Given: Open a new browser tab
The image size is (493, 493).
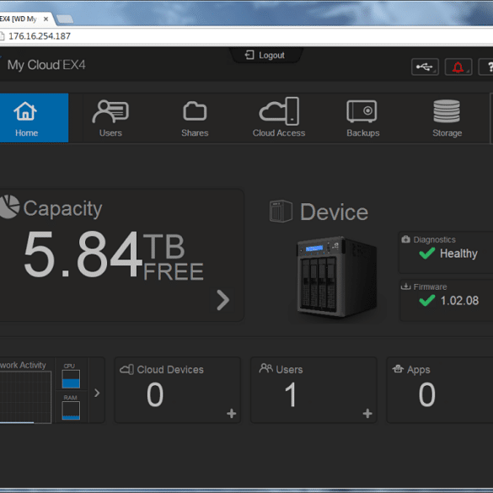Looking at the screenshot, I should tap(65, 19).
